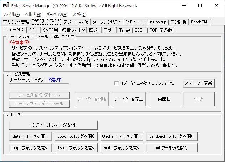This screenshot has height=162, width=225.
Task: Click the multi フォルダを開く button
Action: click(x=122, y=148)
